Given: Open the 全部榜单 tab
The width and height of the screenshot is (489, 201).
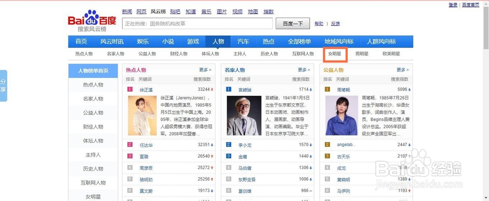Looking at the screenshot, I should pyautogui.click(x=299, y=42).
